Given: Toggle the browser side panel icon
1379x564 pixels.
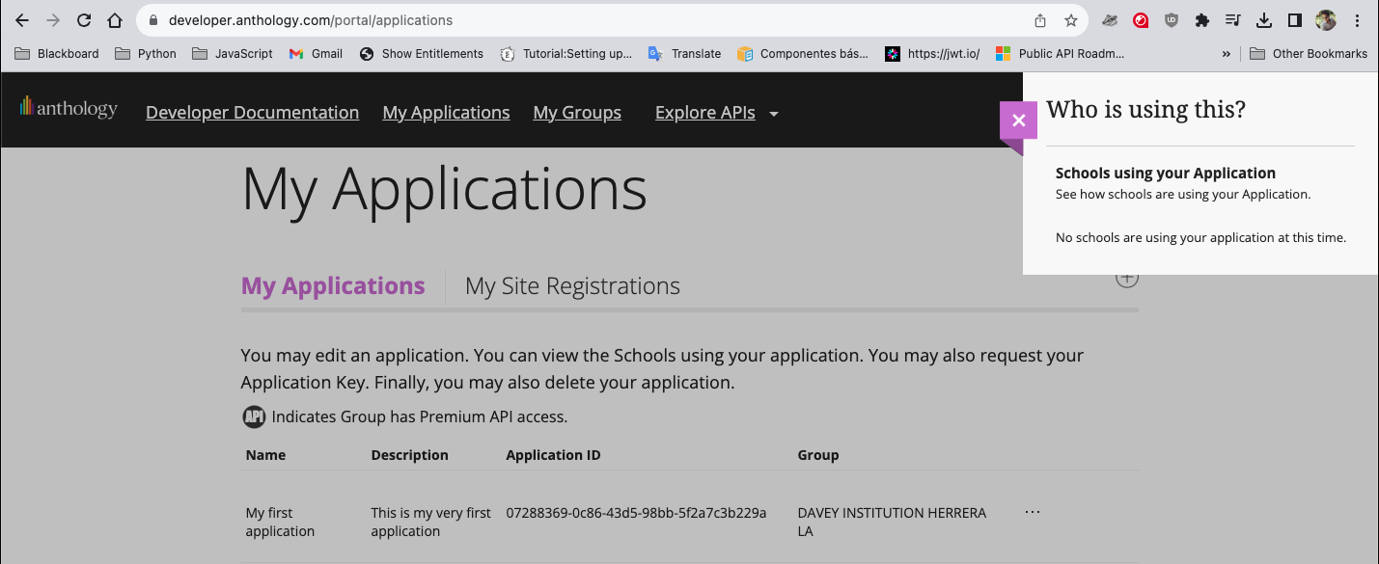Looking at the screenshot, I should (x=1295, y=20).
